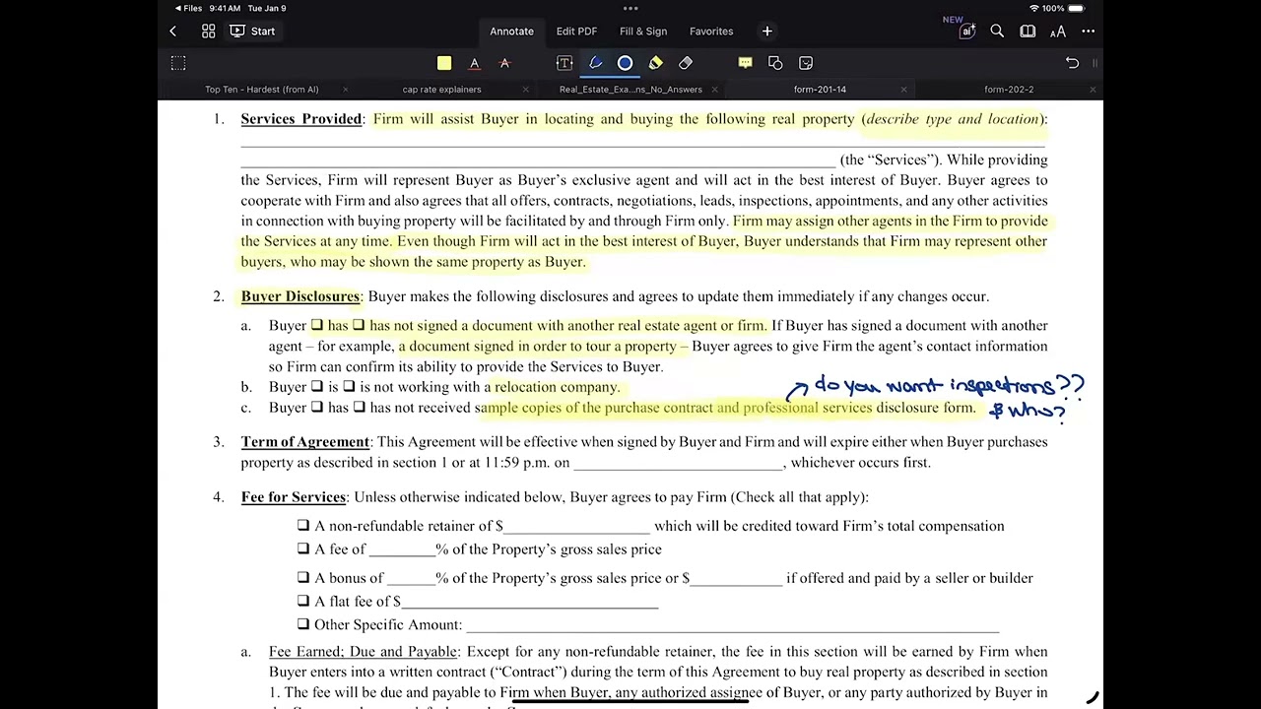Add a new toolbar with plus icon
Viewport: 1261px width, 709px height.
coord(766,32)
